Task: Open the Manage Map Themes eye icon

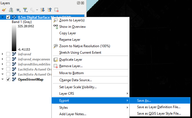Action: 18,10
